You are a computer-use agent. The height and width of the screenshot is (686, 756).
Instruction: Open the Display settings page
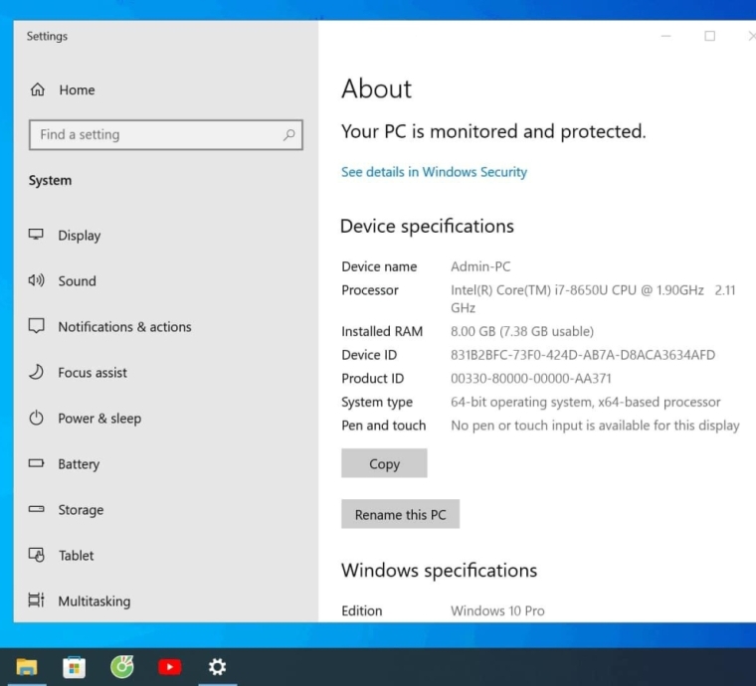pos(79,235)
